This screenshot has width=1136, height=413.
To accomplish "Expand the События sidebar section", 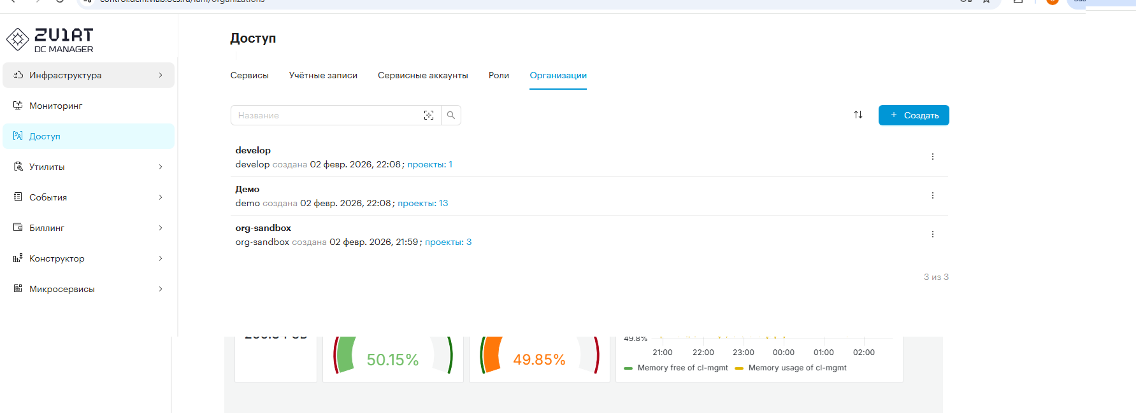I will click(89, 197).
